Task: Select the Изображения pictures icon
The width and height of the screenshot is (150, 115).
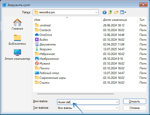Action: (37, 59)
